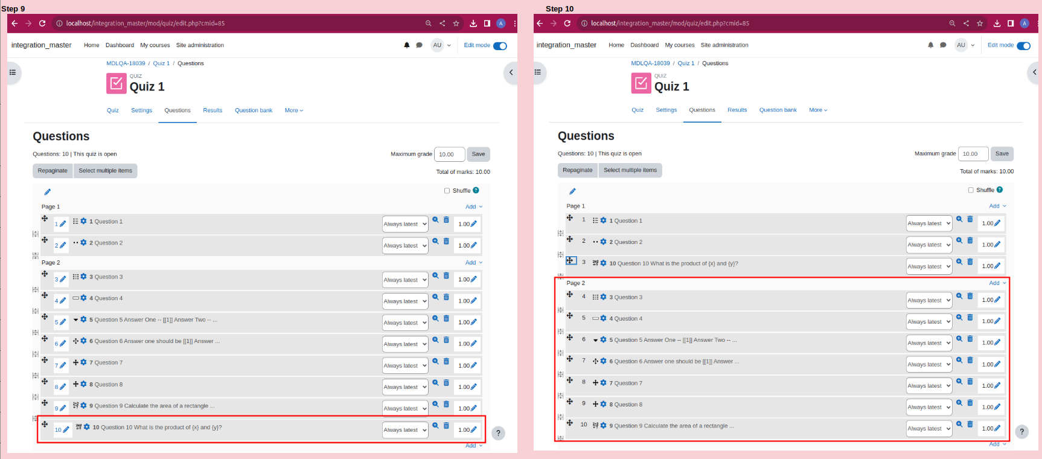Switch to Results tab in Step 9
This screenshot has height=459, width=1042.
click(x=213, y=111)
